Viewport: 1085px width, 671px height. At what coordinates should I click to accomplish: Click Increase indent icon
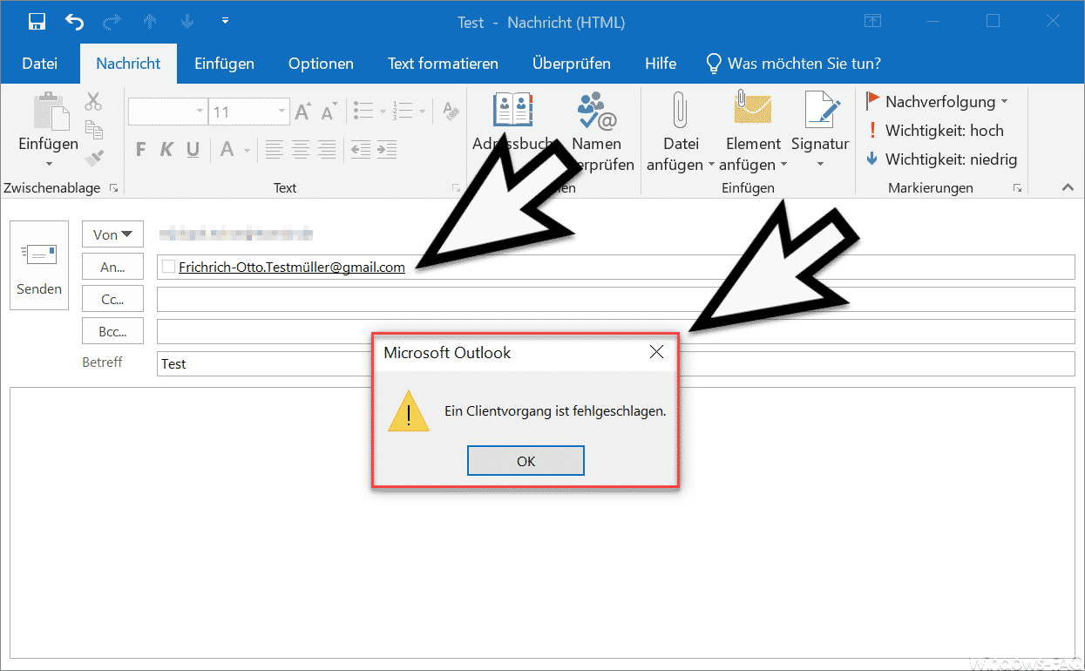click(387, 150)
